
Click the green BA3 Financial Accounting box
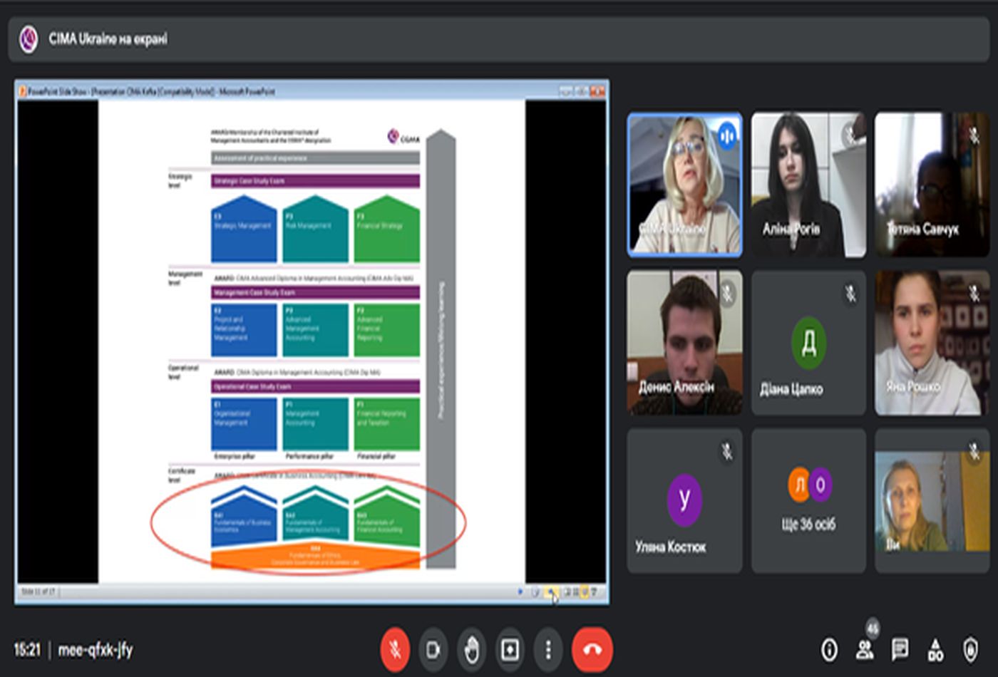387,516
